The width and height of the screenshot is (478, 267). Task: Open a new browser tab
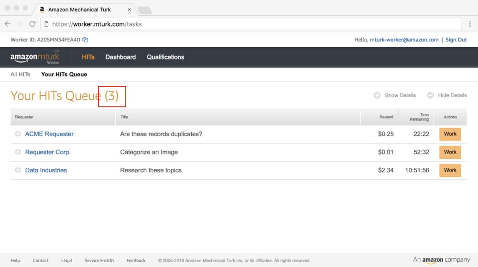144,10
